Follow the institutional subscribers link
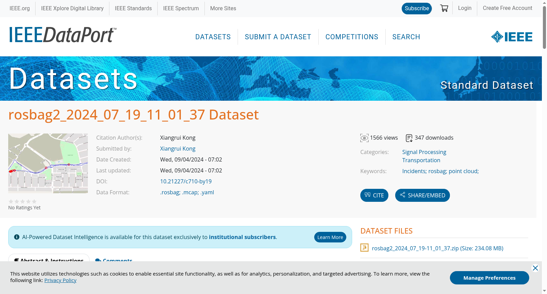The width and height of the screenshot is (547, 294). click(x=242, y=237)
